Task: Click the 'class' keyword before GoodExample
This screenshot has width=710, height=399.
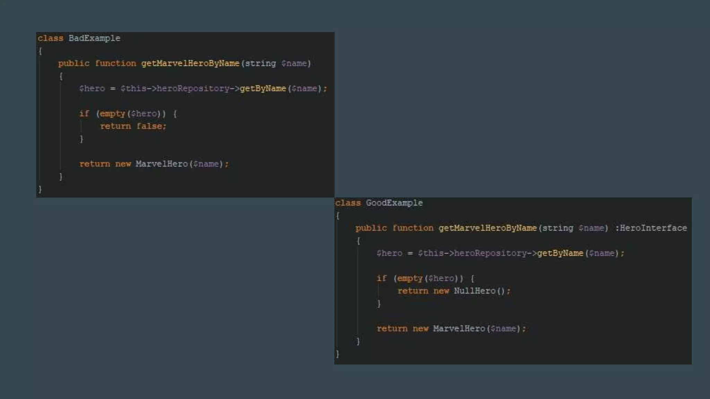Action: tap(348, 203)
